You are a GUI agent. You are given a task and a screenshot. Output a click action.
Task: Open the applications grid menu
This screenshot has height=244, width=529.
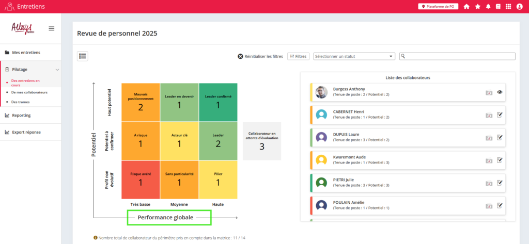pyautogui.click(x=509, y=7)
